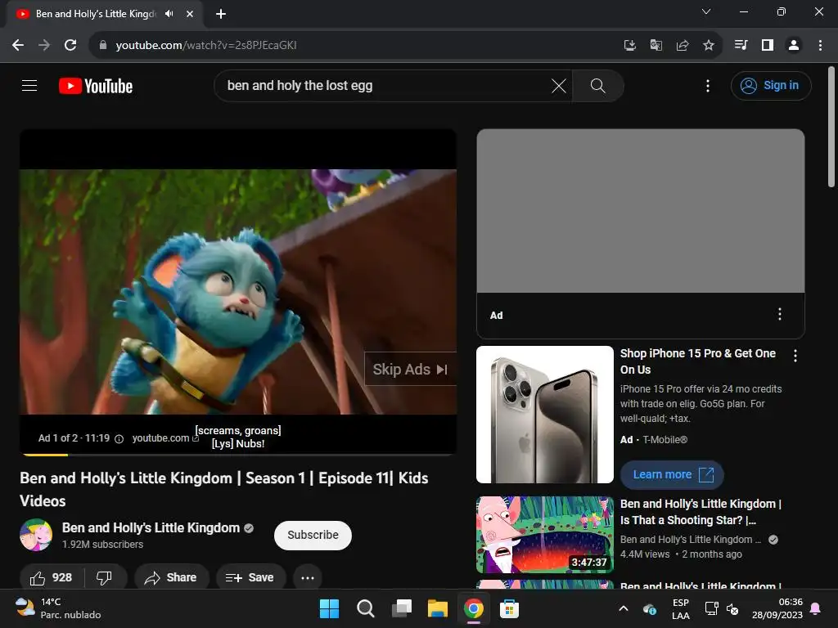Open Ben and Holly's channel avatar
Image resolution: width=838 pixels, height=628 pixels.
pyautogui.click(x=36, y=535)
